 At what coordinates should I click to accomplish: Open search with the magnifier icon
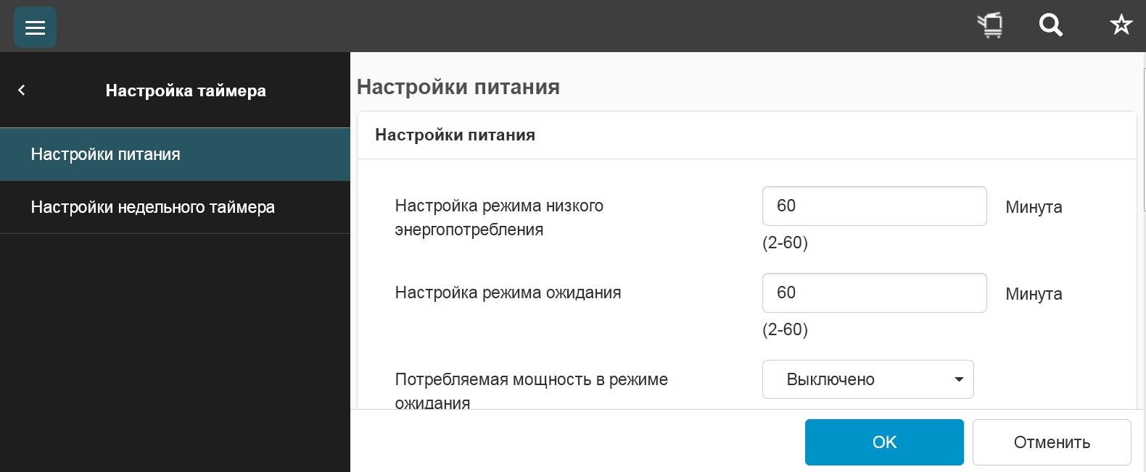[1050, 25]
